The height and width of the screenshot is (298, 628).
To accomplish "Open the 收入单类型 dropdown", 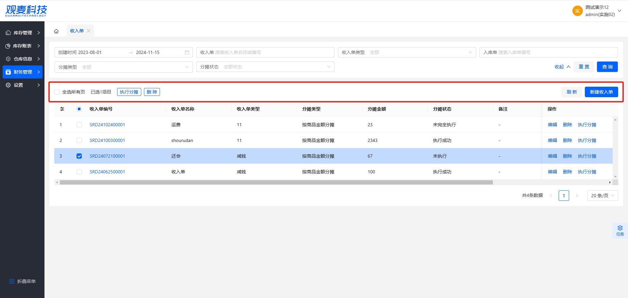I will tap(407, 52).
